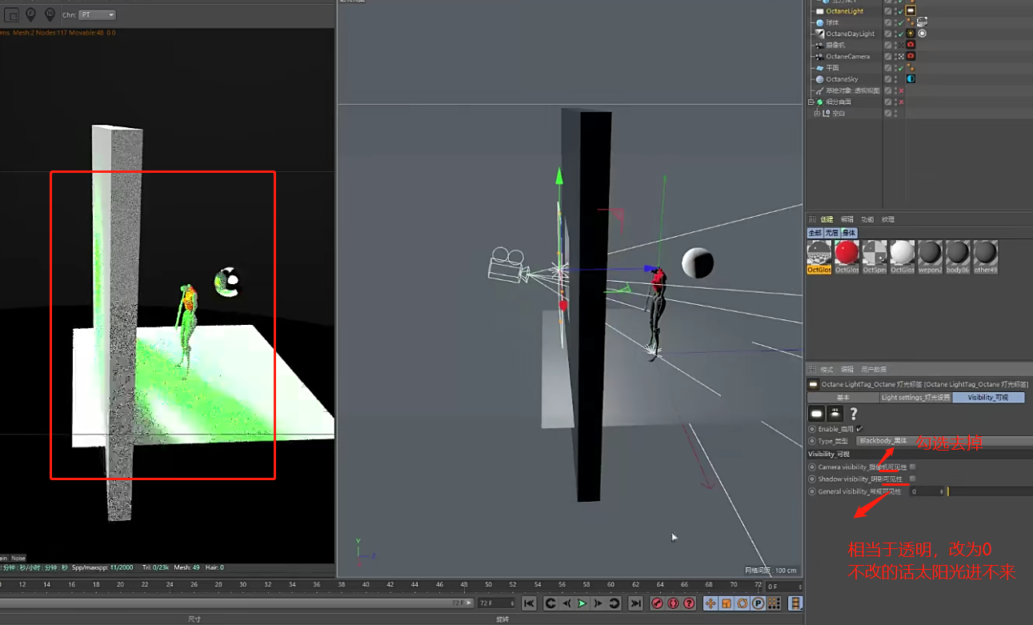Enable 细分曲面 via its red X

901,102
